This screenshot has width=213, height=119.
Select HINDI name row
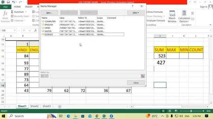point(83,28)
